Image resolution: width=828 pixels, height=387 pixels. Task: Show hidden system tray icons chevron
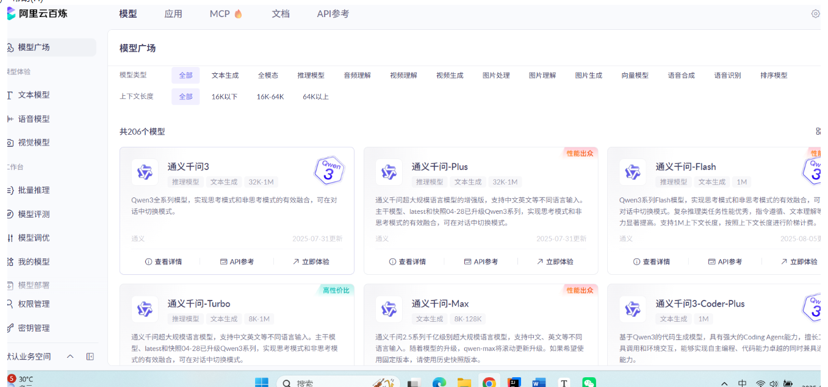click(724, 383)
